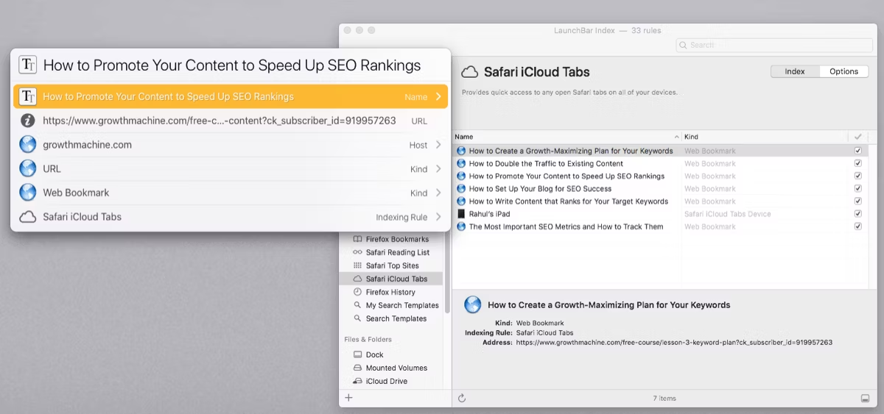Expand the Web Bookmark Kind chevron
884x414 pixels.
point(438,193)
